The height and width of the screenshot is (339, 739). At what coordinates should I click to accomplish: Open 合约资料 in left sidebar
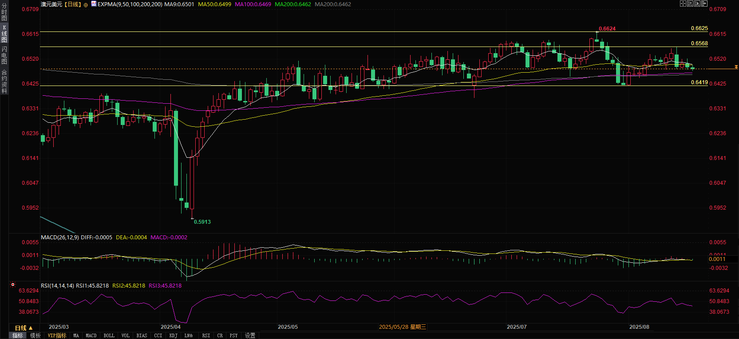click(x=4, y=81)
